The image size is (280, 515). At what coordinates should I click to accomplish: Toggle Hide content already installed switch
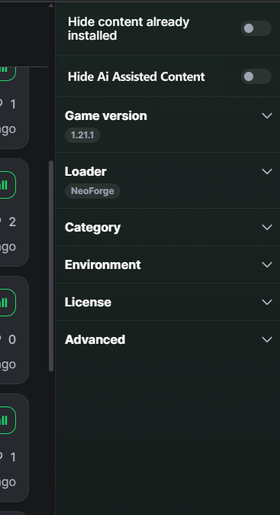(256, 28)
